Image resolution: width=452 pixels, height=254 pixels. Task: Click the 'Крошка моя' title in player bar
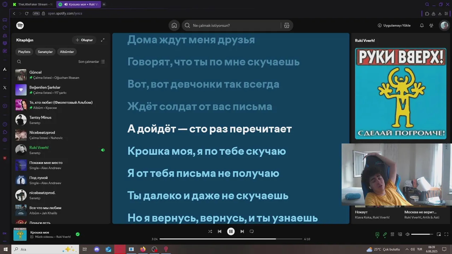[x=40, y=232]
